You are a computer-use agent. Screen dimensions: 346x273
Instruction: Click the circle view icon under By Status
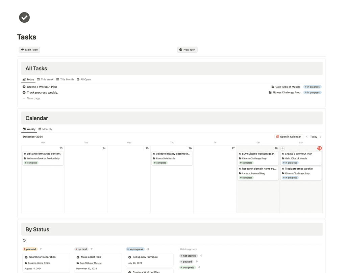coord(24,240)
